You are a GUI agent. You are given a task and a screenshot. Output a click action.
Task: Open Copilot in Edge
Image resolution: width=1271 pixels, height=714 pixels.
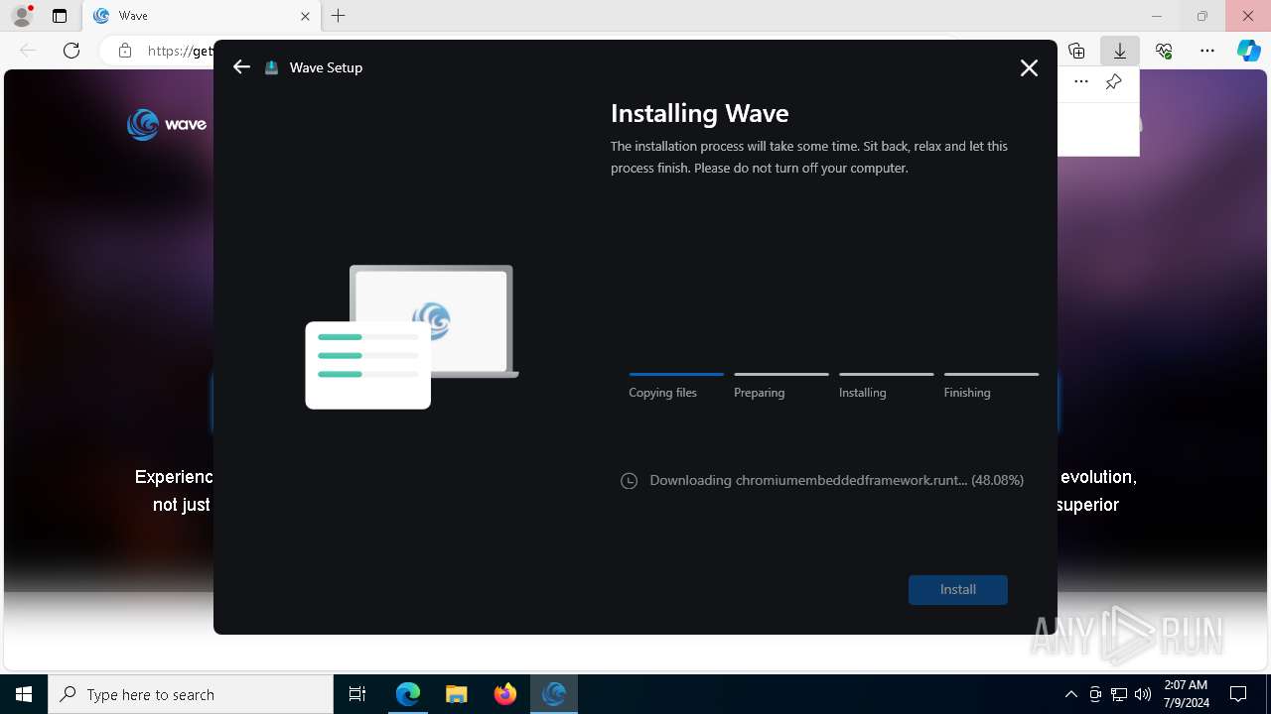[x=1249, y=51]
